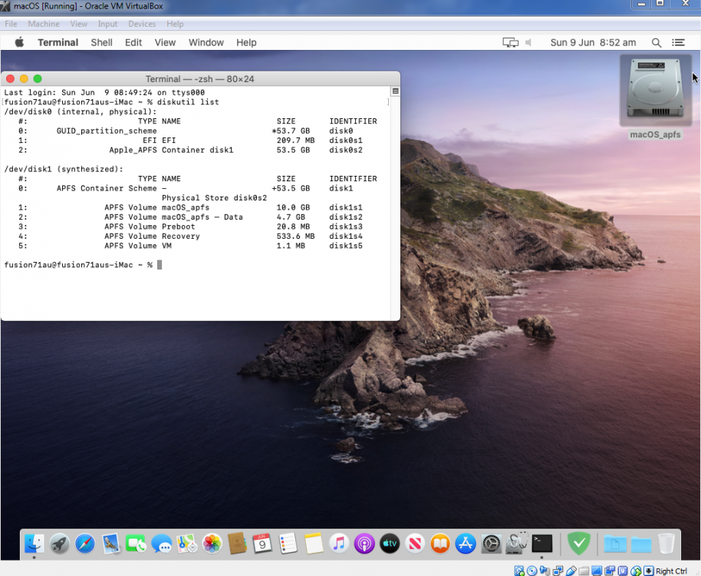The image size is (701, 576).
Task: Open the macOS Window menu
Action: pos(206,42)
